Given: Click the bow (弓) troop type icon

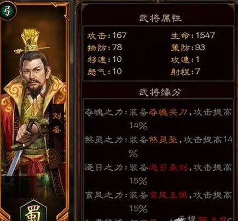Looking at the screenshot, I should (7, 10).
